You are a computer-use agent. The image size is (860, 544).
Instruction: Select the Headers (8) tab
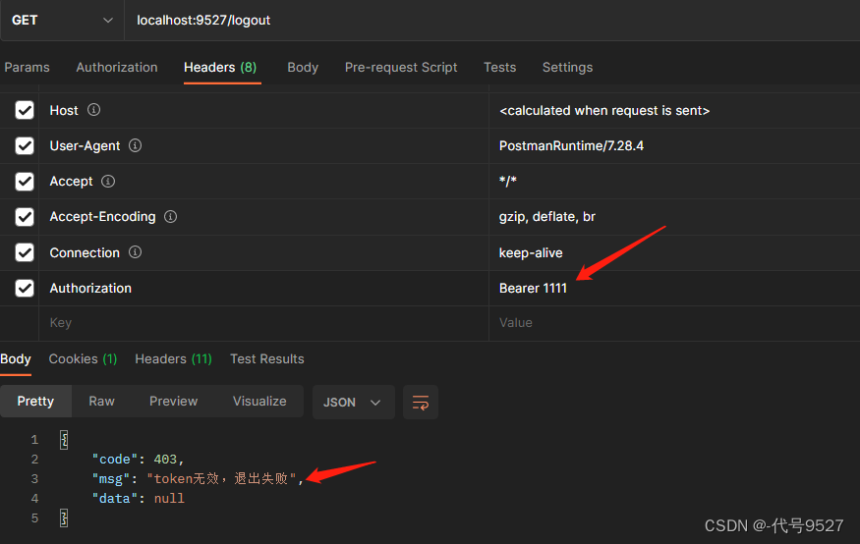220,68
